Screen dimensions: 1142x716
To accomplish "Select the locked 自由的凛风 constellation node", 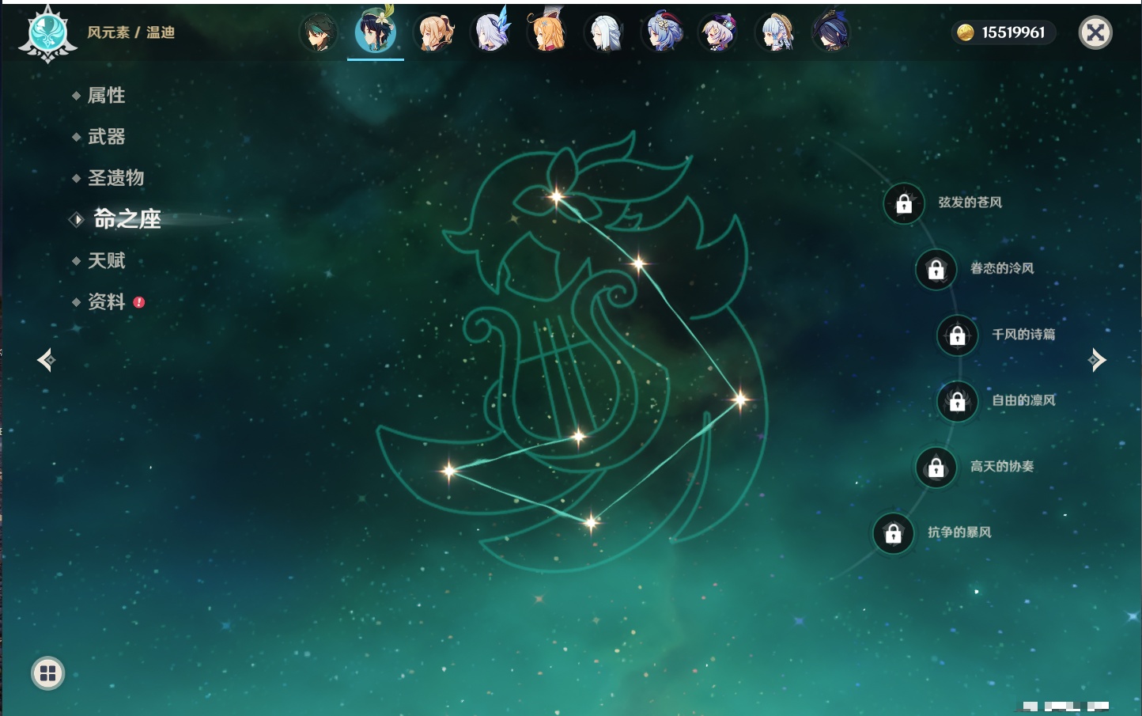I will (958, 401).
